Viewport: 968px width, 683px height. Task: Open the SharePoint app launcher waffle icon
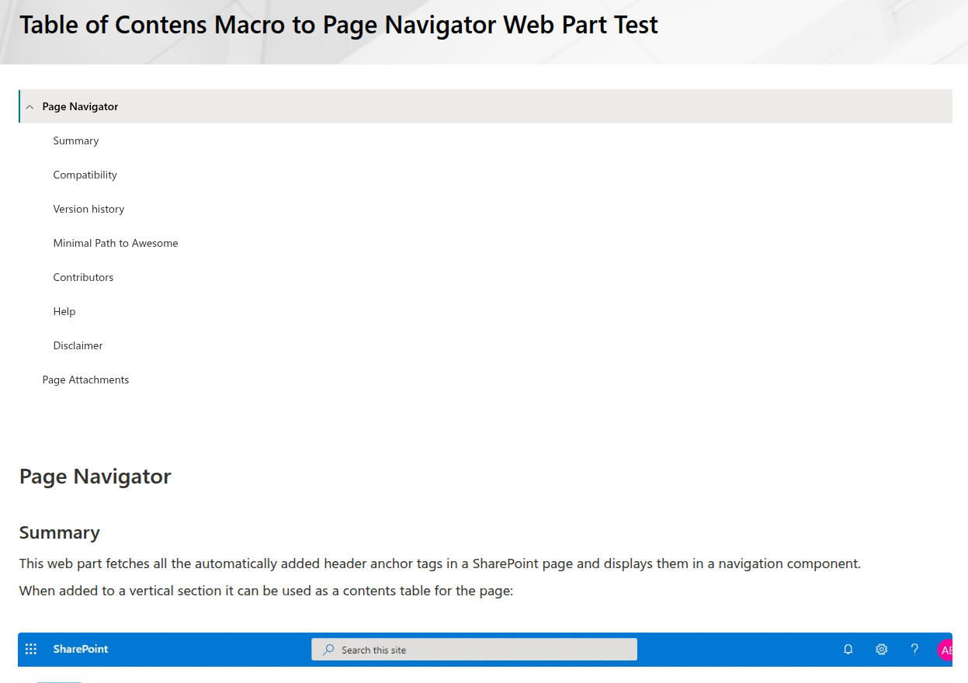tap(31, 649)
